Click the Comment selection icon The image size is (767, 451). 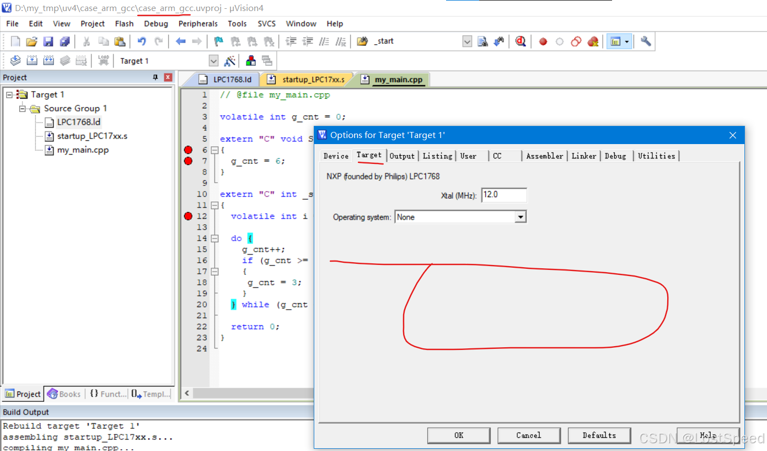[325, 41]
